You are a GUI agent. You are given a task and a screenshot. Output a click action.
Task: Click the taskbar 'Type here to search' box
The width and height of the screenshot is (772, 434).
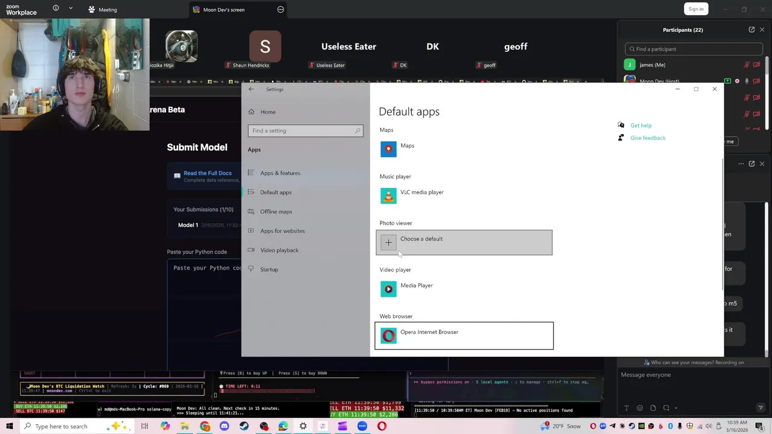point(78,426)
